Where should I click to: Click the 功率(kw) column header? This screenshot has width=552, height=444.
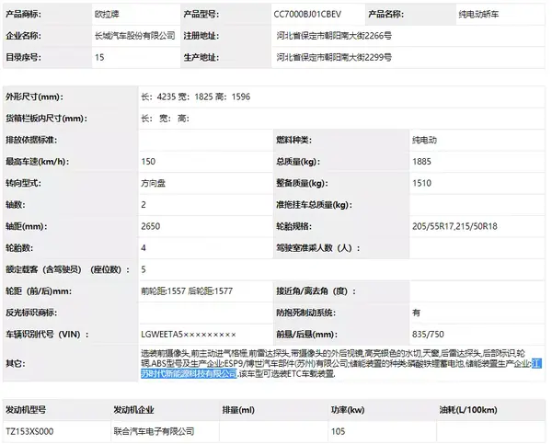click(x=348, y=410)
